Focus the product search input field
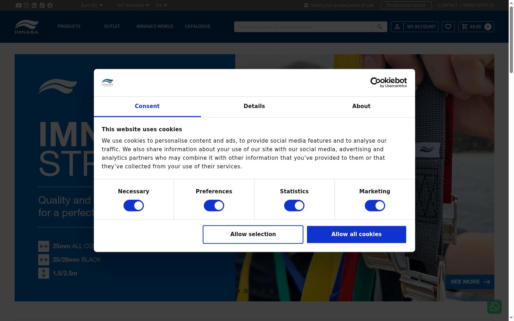 pyautogui.click(x=303, y=27)
